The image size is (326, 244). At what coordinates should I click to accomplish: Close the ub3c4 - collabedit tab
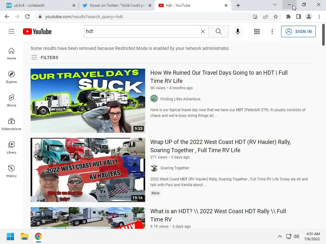click(74, 5)
